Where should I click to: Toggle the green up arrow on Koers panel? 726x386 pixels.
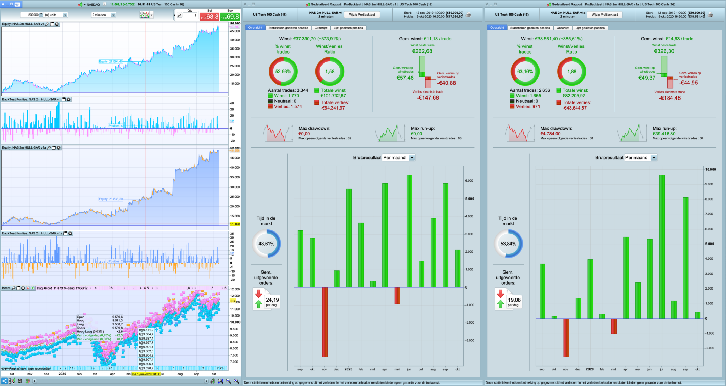[x=33, y=288]
